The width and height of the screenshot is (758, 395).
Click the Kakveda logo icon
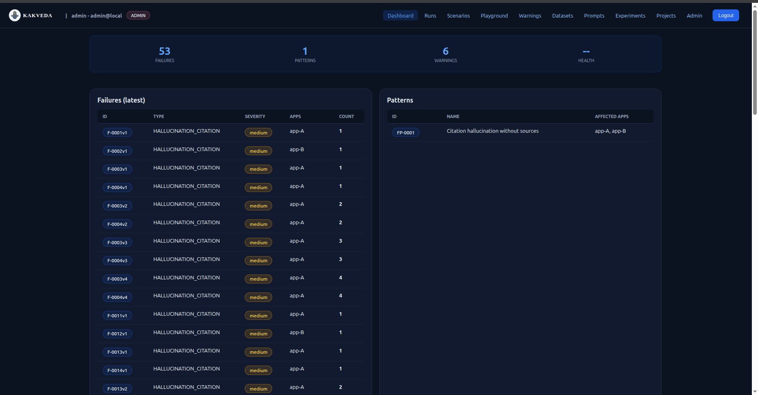coord(15,16)
